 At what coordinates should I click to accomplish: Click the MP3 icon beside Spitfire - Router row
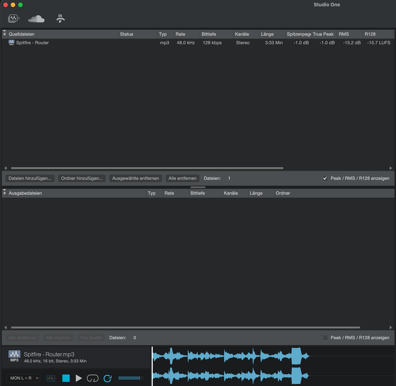point(11,43)
